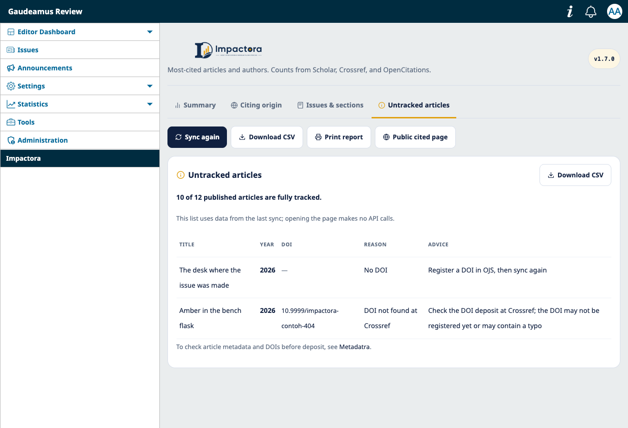Click the Statistics chart icon
This screenshot has height=428, width=628.
coord(11,104)
